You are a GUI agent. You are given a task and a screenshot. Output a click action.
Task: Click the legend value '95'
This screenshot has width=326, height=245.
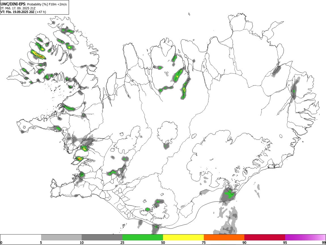[x=285, y=242]
